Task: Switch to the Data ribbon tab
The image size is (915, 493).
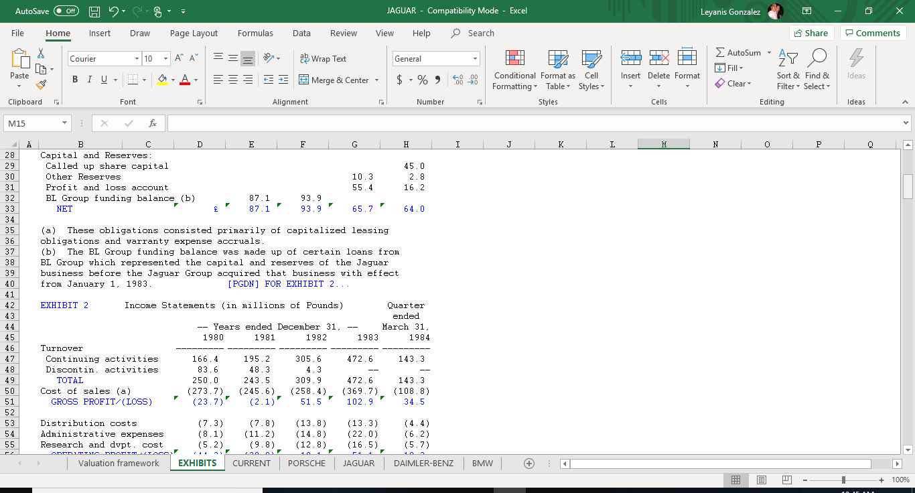Action: [x=301, y=33]
